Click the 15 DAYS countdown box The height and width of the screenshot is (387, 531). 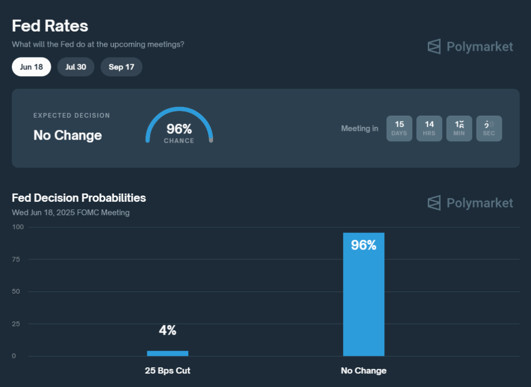399,129
